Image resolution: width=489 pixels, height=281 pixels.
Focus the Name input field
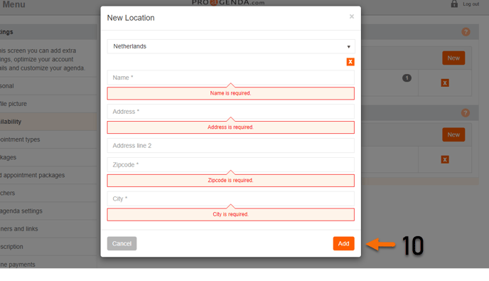pyautogui.click(x=231, y=78)
